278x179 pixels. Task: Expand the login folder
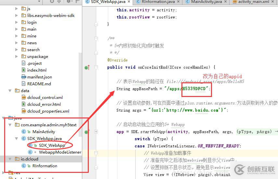pyautogui.click(x=17, y=22)
